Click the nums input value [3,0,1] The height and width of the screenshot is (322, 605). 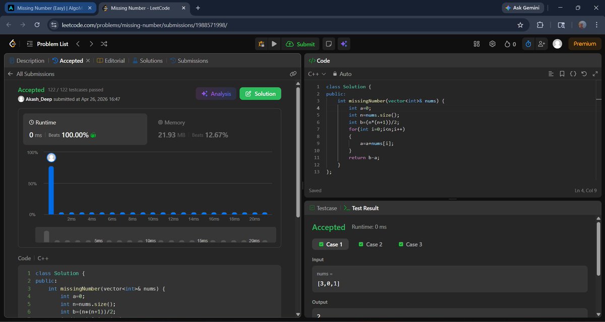pyautogui.click(x=328, y=284)
